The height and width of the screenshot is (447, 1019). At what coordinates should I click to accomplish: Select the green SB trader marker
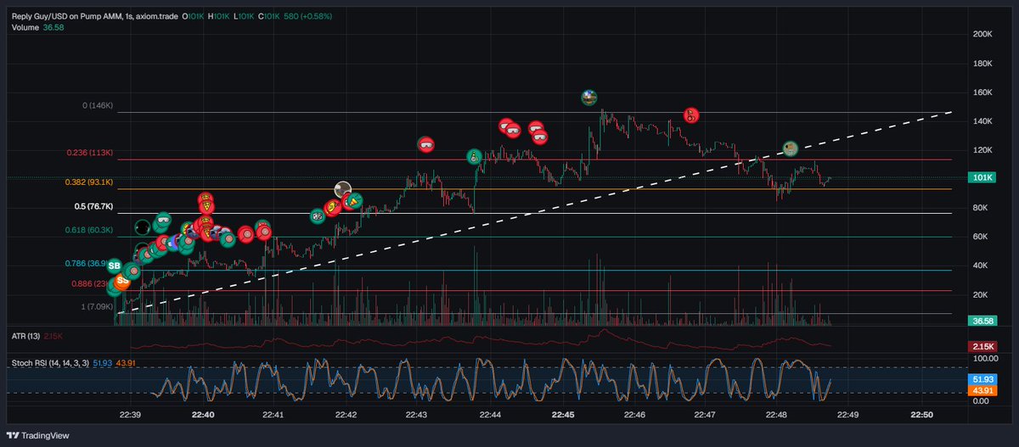114,265
